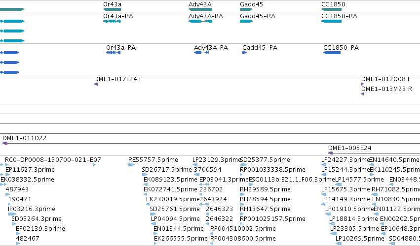The image size is (420, 246).
Task: Select the CG1850-PA protein bar
Action: click(x=332, y=53)
